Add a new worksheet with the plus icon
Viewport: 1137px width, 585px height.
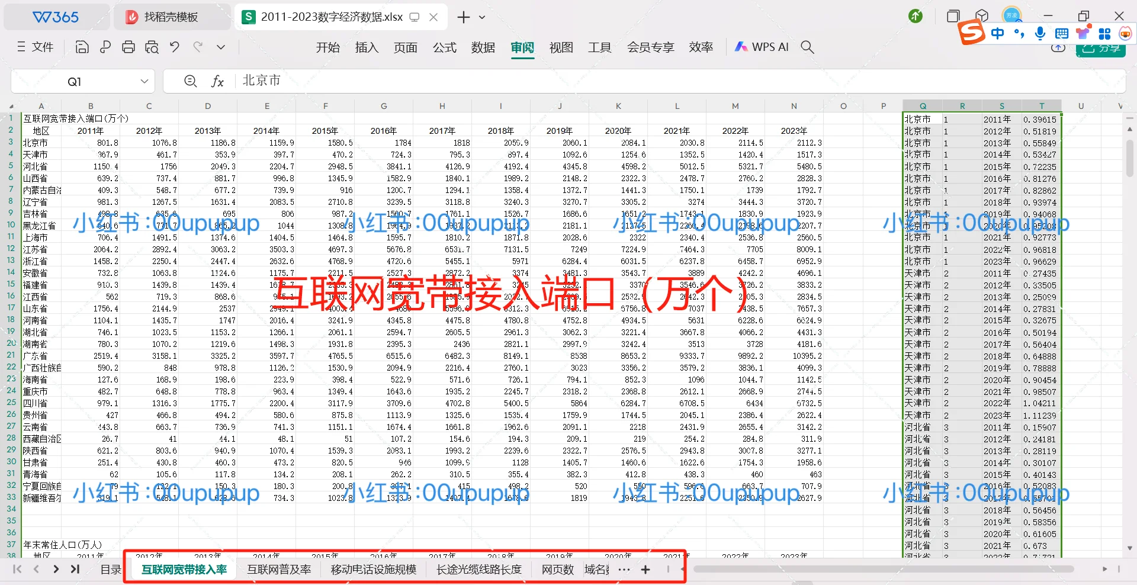tap(645, 570)
